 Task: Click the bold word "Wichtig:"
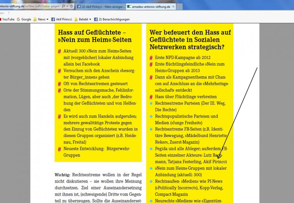[x=62, y=175]
